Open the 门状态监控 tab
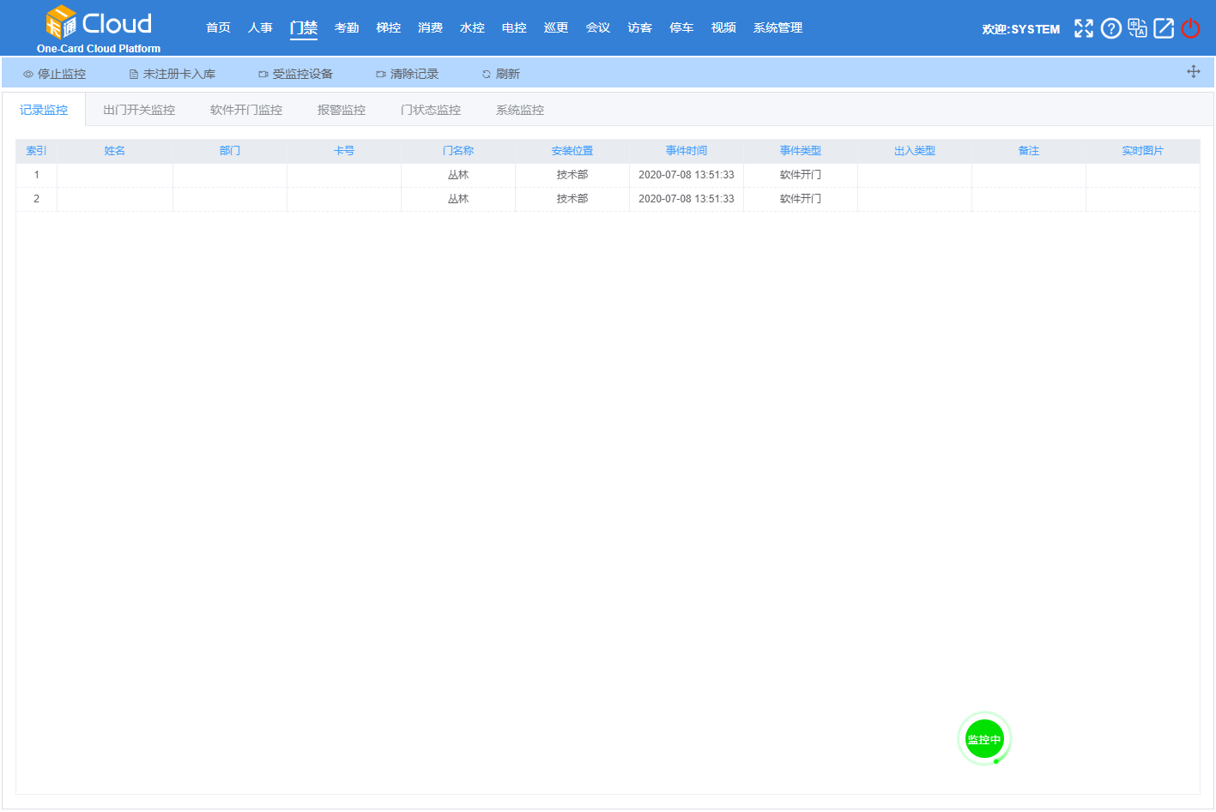1216x812 pixels. (x=431, y=111)
